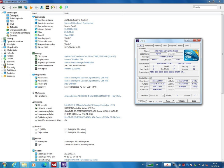Select Túlhajtás item in the sidebar tree
Screen dimensions: 224x168
14,27
